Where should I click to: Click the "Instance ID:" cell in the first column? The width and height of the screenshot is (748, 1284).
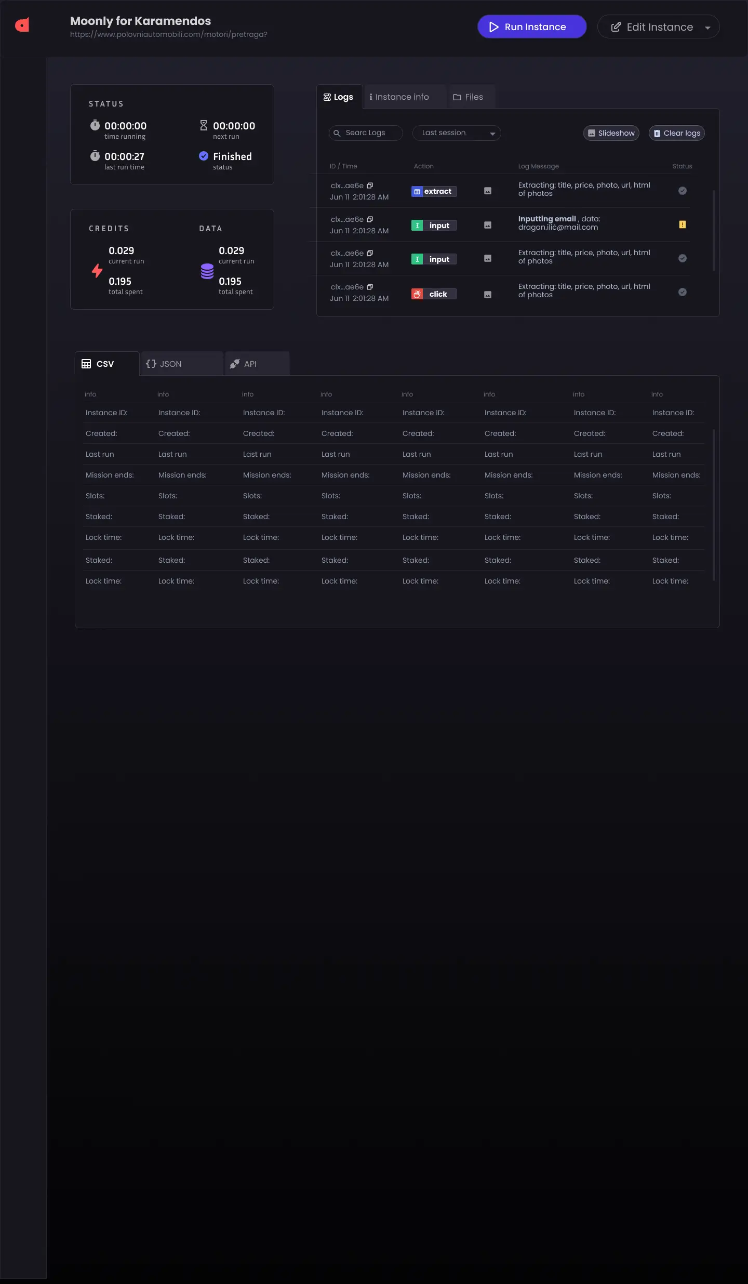[106, 413]
